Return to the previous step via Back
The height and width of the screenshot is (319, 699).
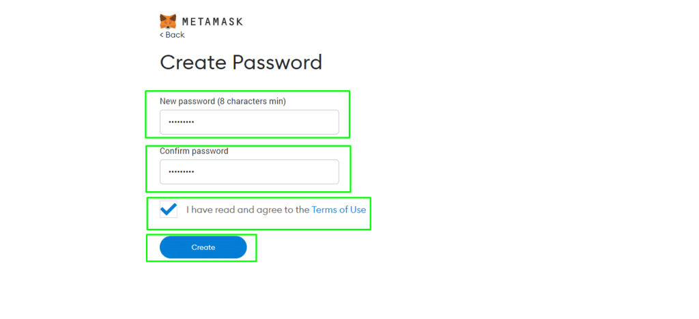172,35
